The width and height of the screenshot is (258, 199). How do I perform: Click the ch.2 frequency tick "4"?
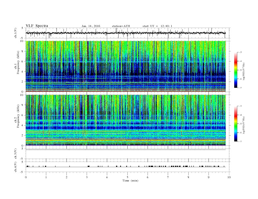[22, 126]
